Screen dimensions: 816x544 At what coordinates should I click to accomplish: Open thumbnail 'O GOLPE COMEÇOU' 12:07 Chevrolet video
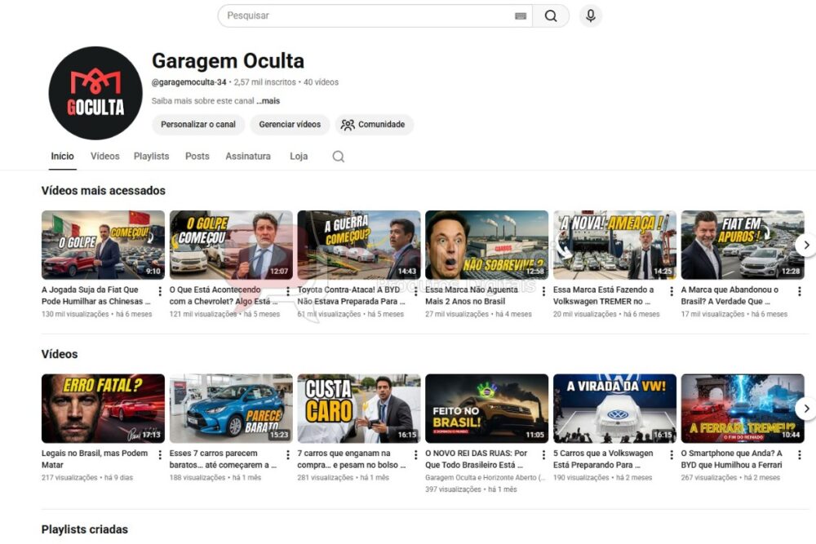pos(231,245)
